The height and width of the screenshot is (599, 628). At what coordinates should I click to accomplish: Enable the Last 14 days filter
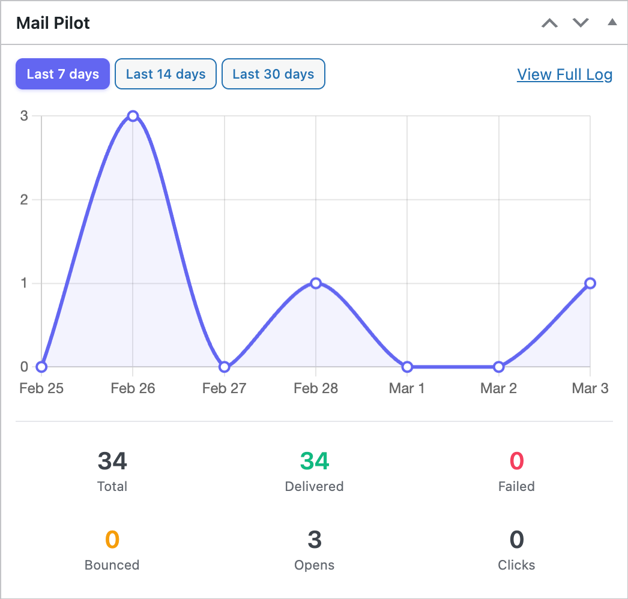tap(165, 74)
